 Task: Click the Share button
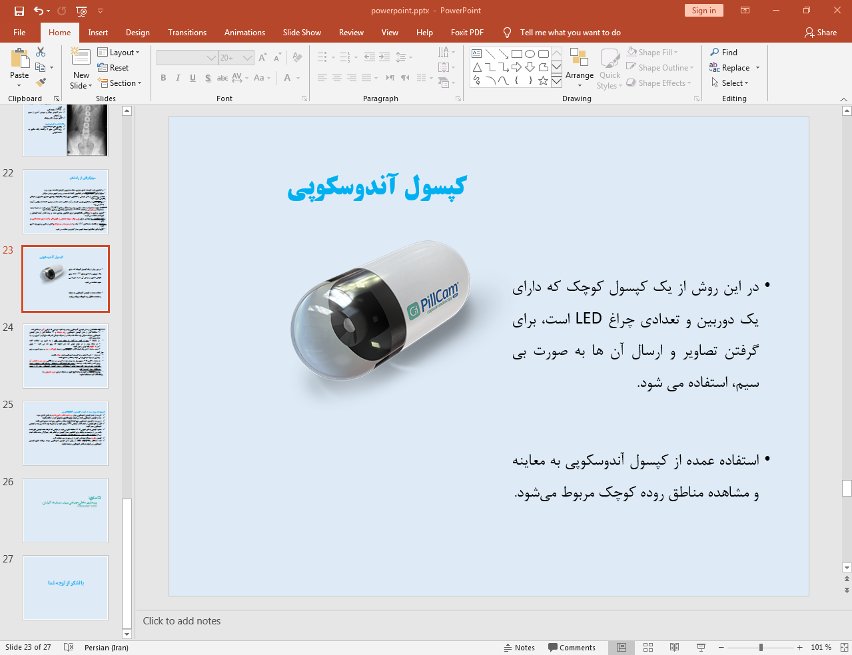click(821, 33)
